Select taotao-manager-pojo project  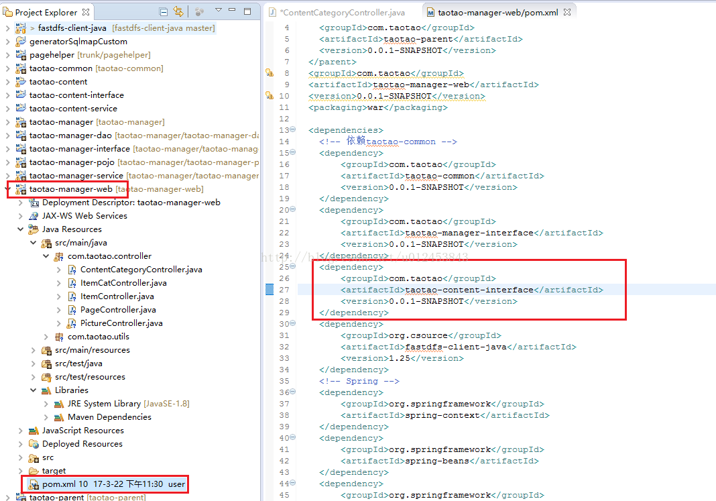[72, 162]
